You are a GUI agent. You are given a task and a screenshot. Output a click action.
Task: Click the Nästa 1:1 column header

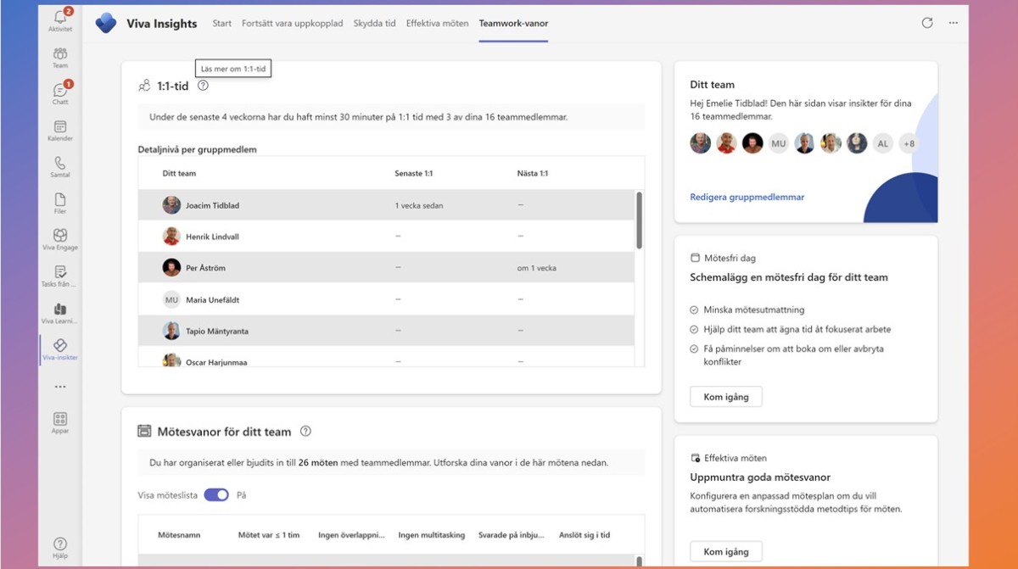click(x=532, y=173)
